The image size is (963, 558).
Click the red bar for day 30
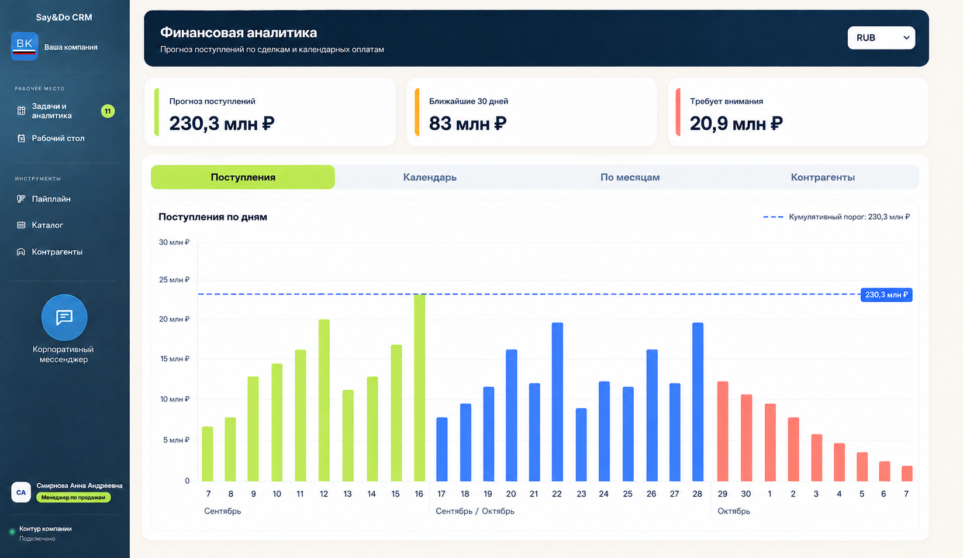click(746, 438)
